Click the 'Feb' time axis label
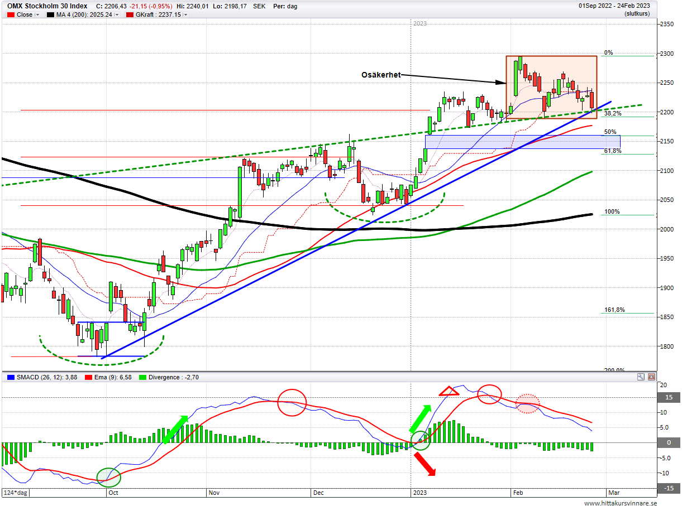 pos(518,493)
